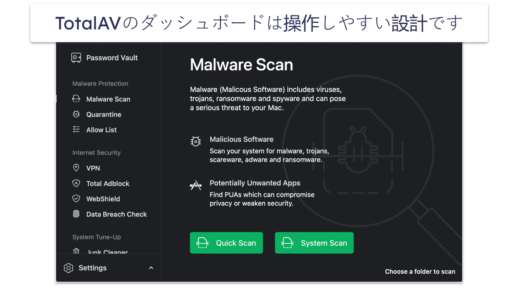
Task: Go to the VPN section
Action: point(93,168)
